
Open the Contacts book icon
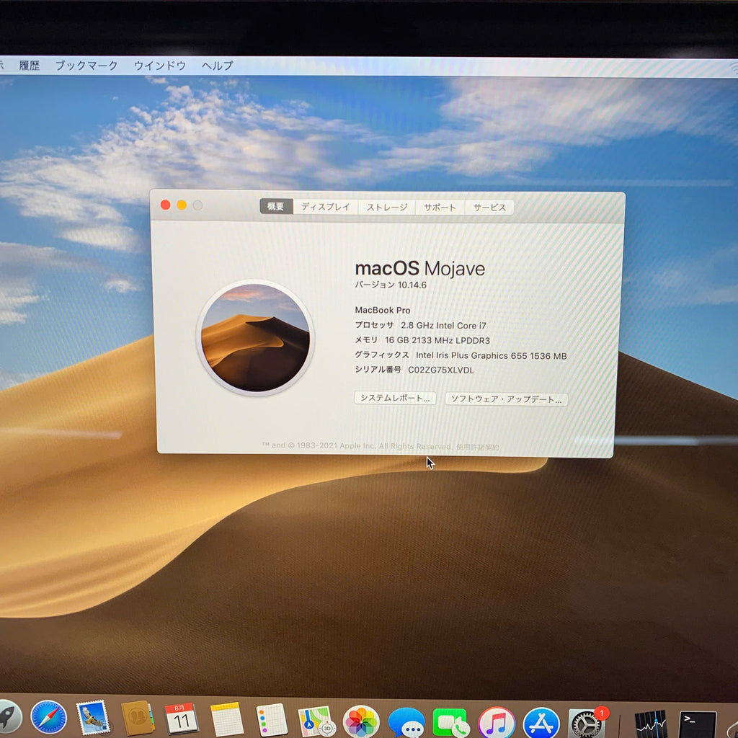(138, 719)
